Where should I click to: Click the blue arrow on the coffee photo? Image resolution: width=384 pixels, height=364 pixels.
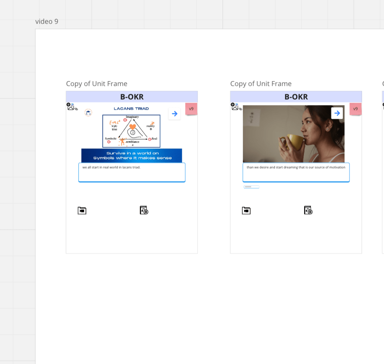tap(337, 113)
